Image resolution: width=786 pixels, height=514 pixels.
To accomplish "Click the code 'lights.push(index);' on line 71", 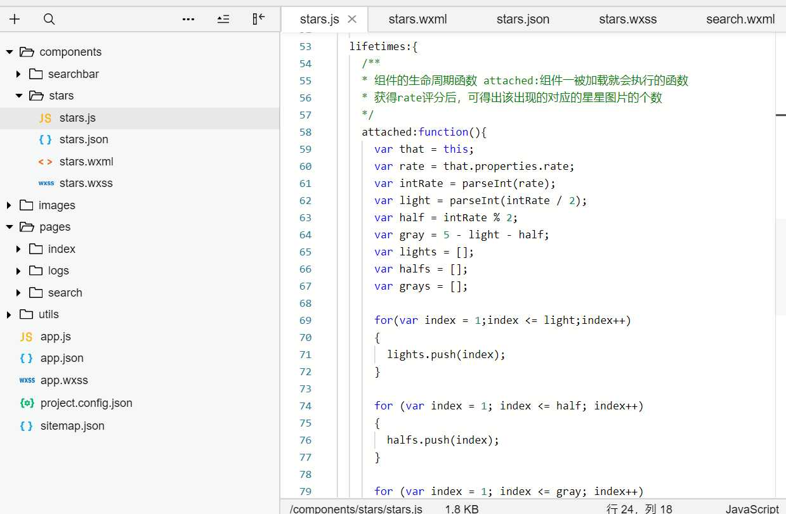I will [x=446, y=354].
